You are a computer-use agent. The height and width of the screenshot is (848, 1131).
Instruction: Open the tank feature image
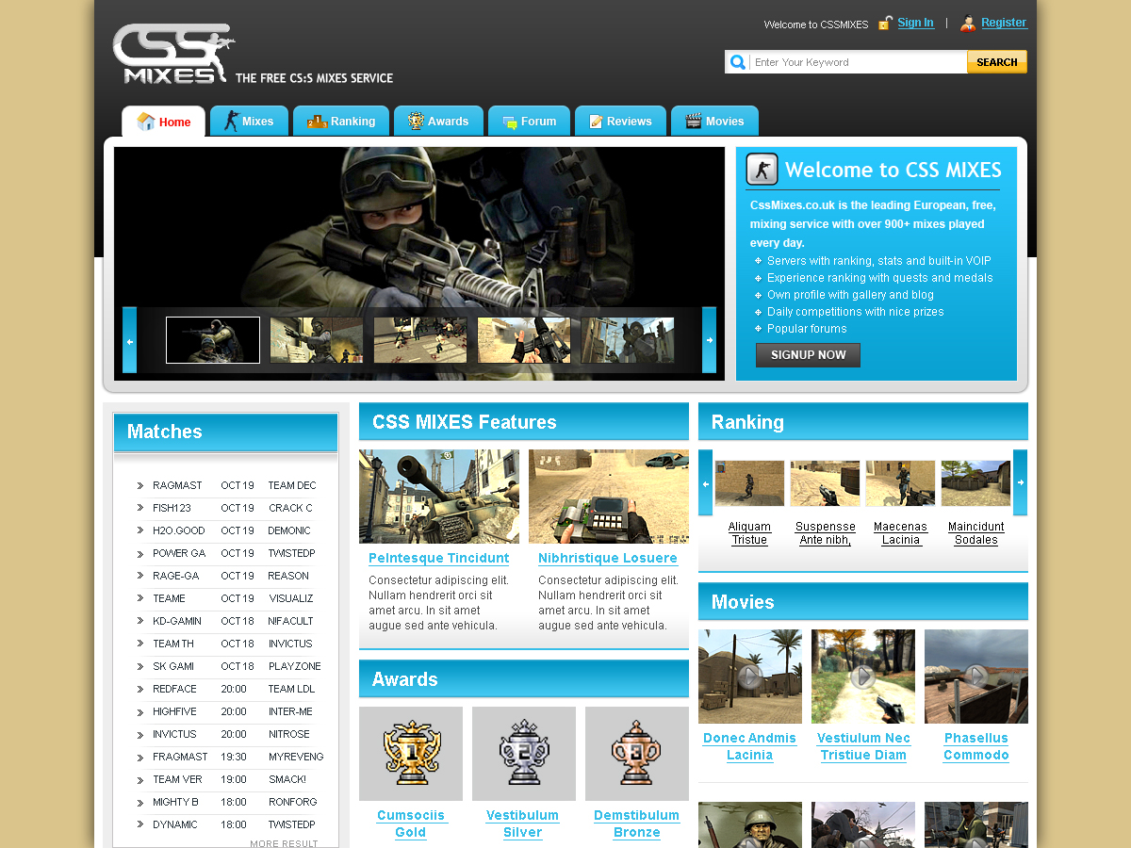tap(439, 497)
